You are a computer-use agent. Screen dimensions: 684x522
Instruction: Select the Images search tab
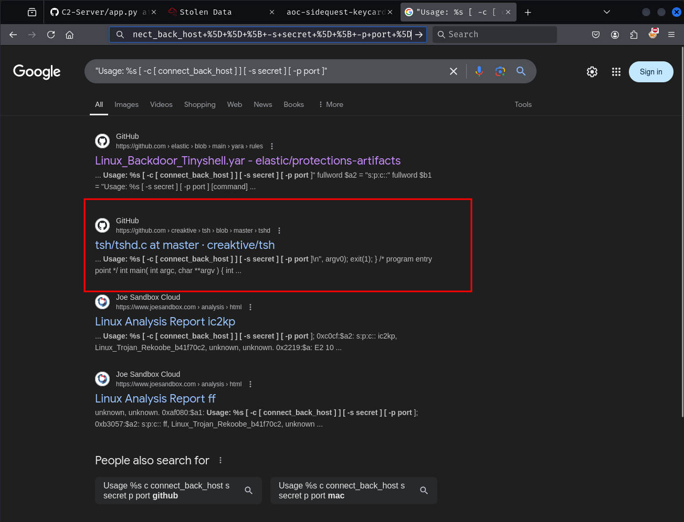coord(127,104)
